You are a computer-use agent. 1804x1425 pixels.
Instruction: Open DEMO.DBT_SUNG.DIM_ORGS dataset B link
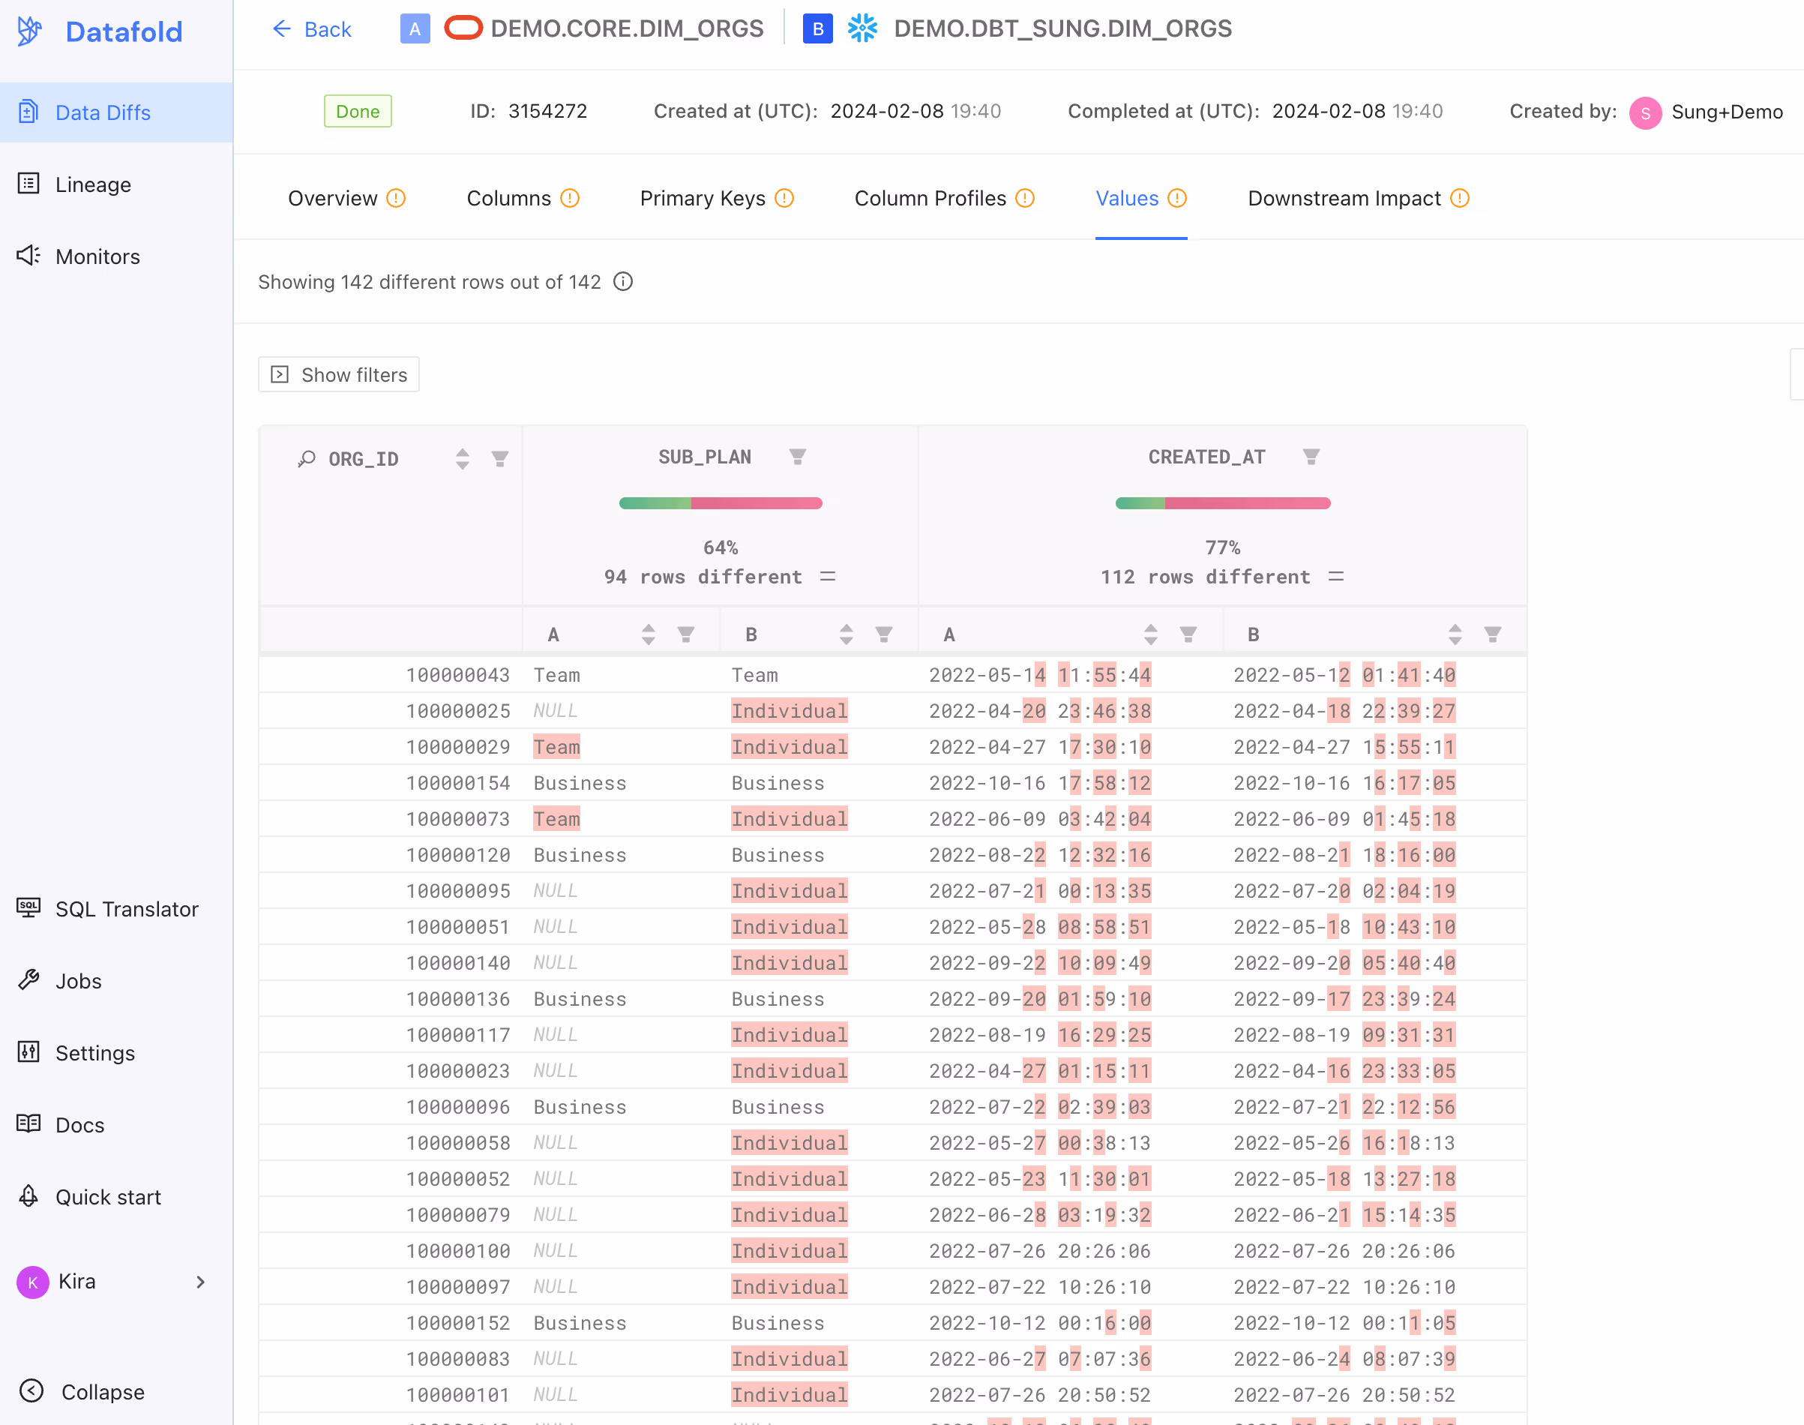point(1062,28)
